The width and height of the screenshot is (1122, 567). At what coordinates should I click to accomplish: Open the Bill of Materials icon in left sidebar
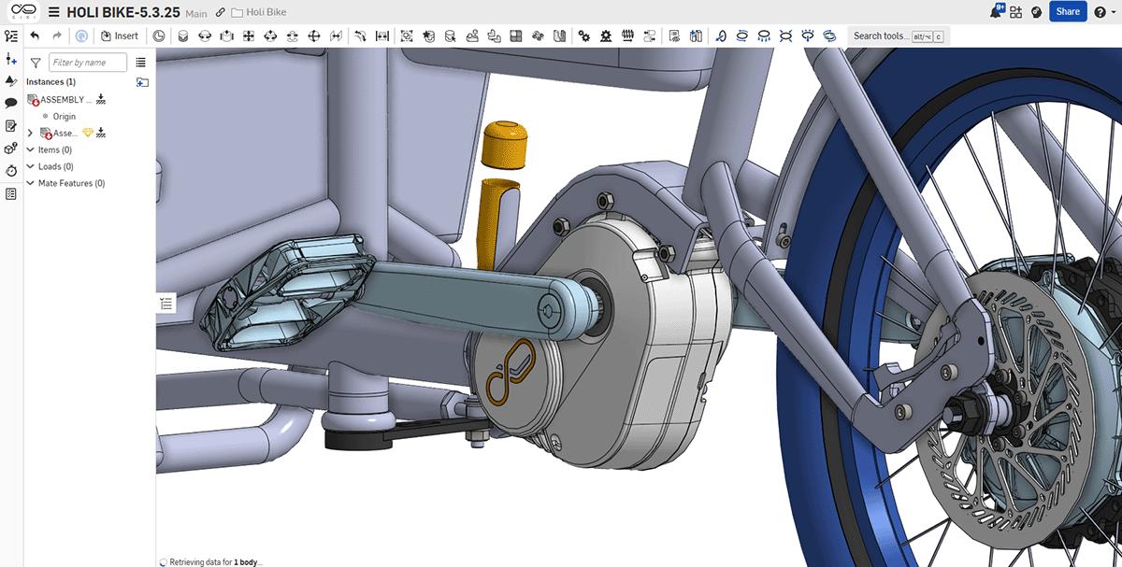[12, 193]
